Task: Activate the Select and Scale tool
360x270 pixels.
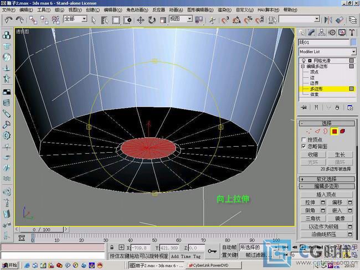Action: (163, 20)
